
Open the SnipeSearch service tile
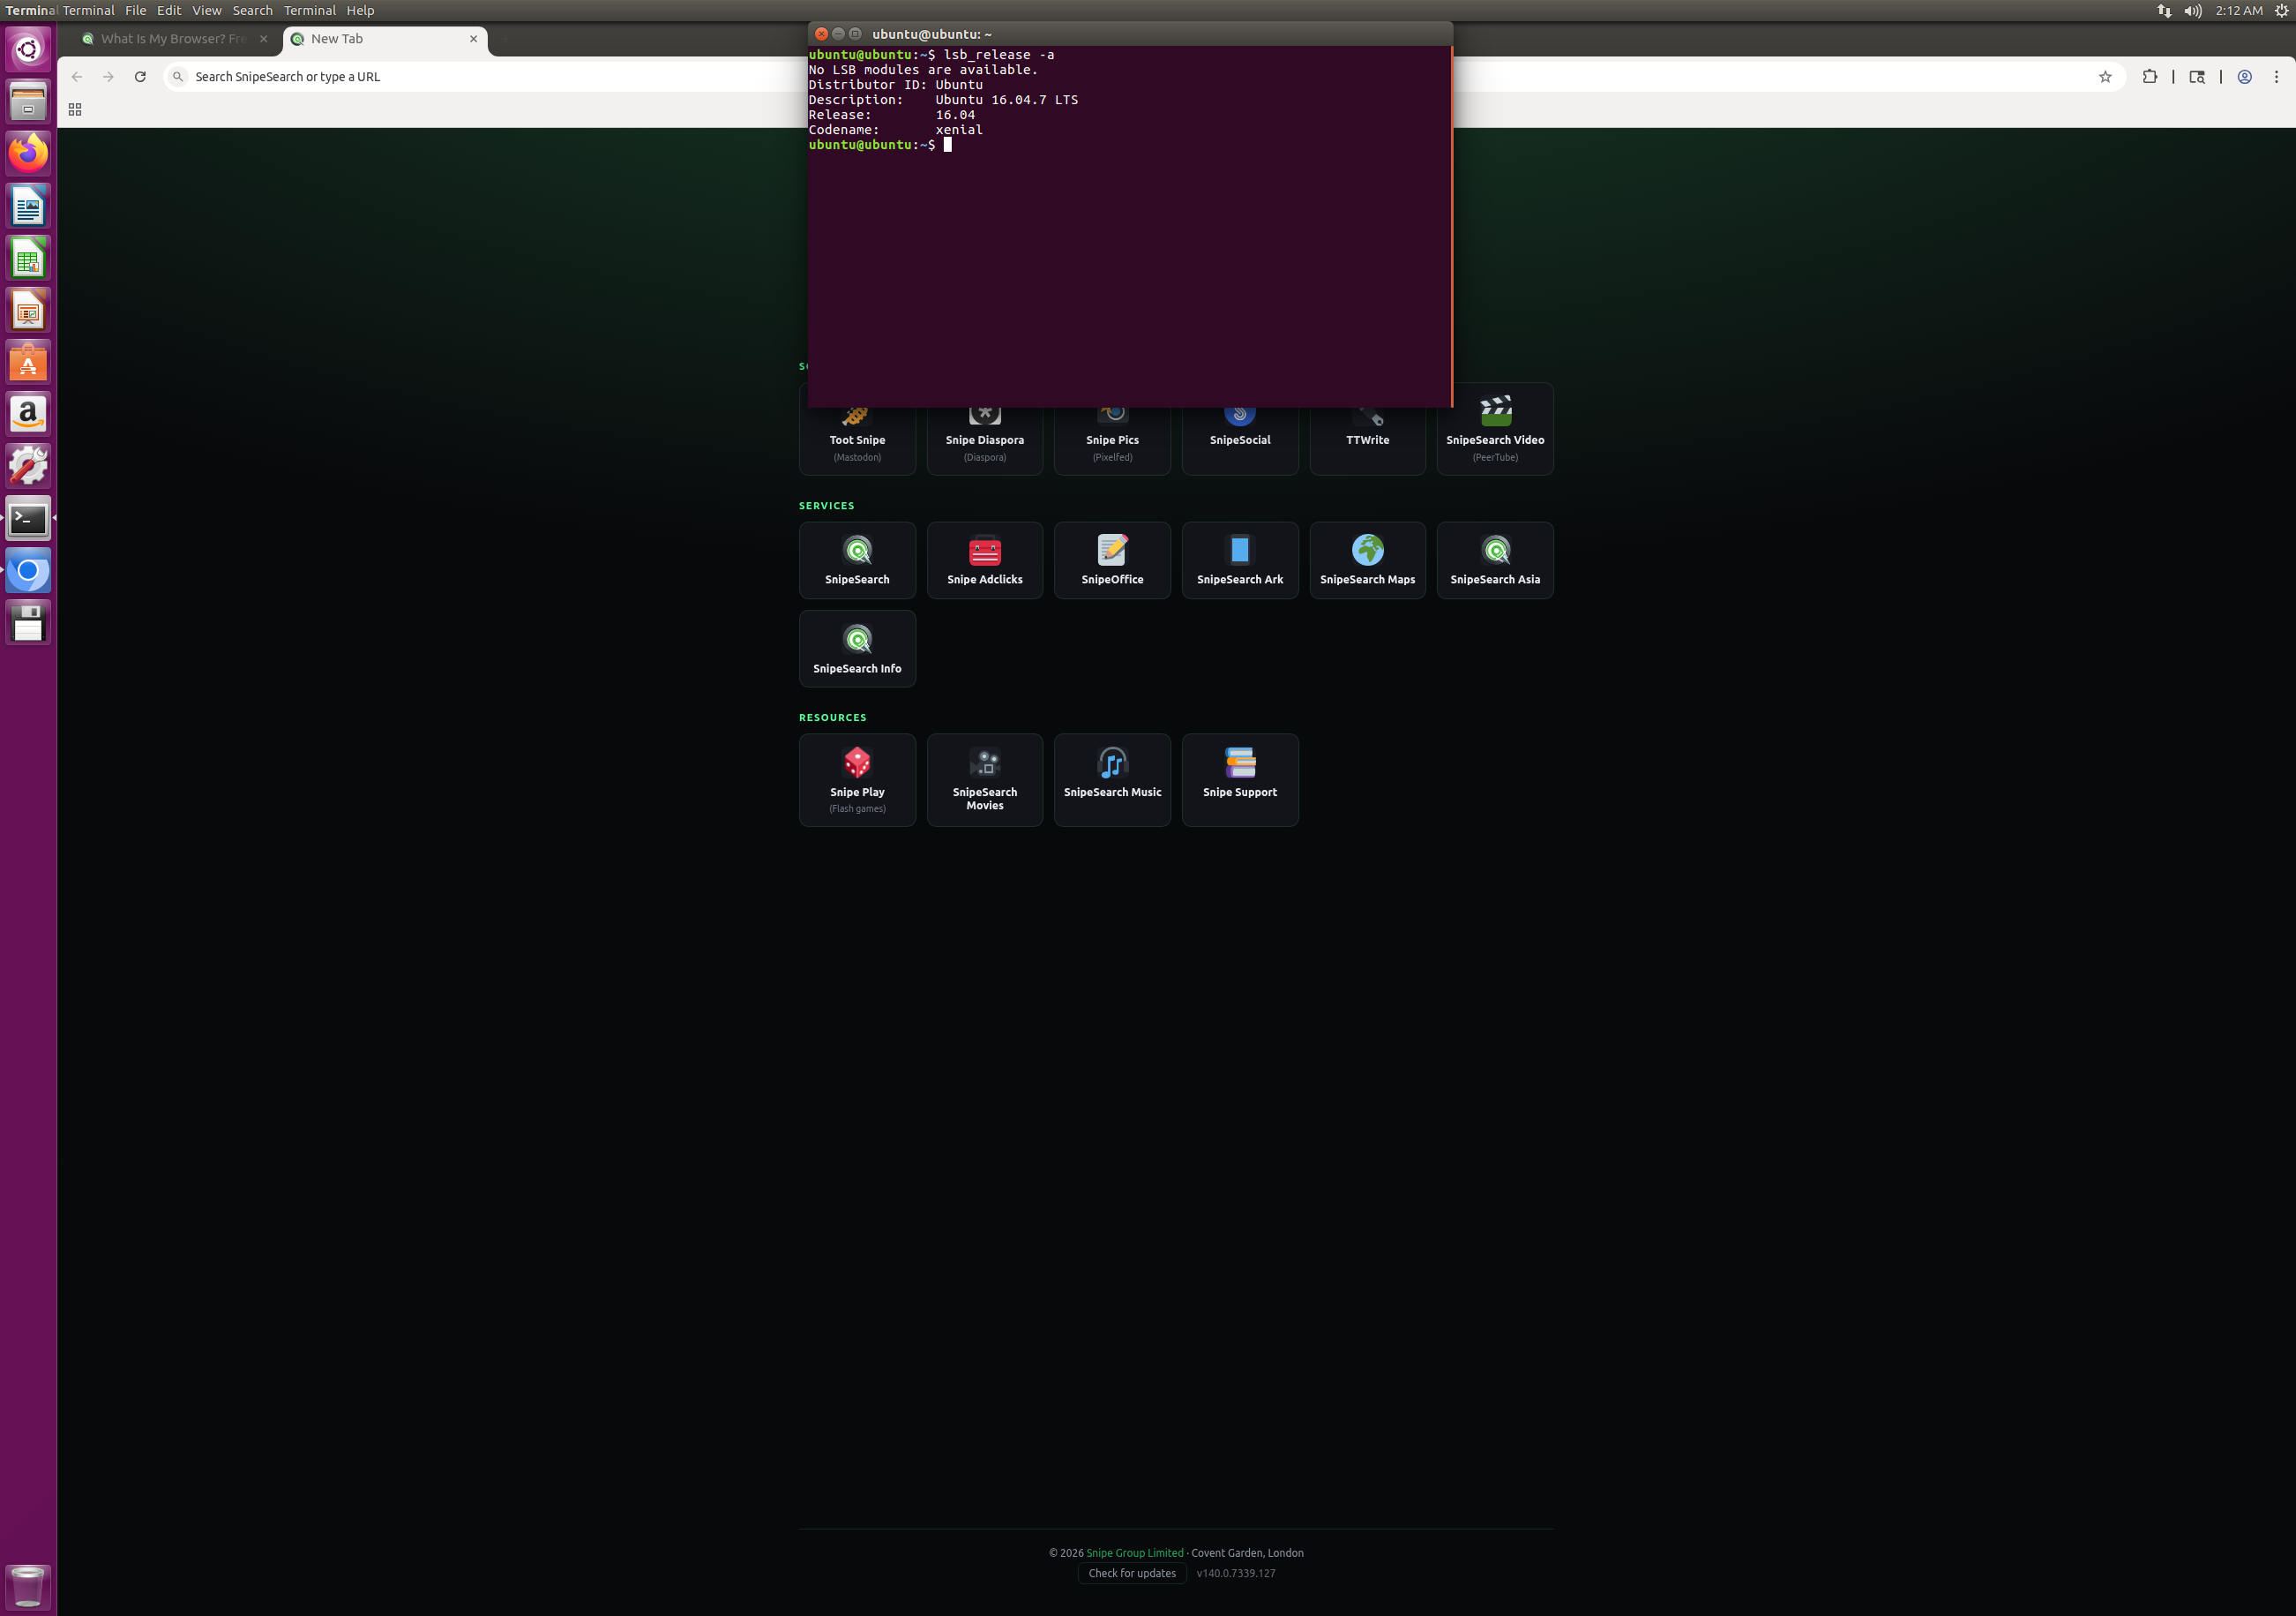coord(857,560)
